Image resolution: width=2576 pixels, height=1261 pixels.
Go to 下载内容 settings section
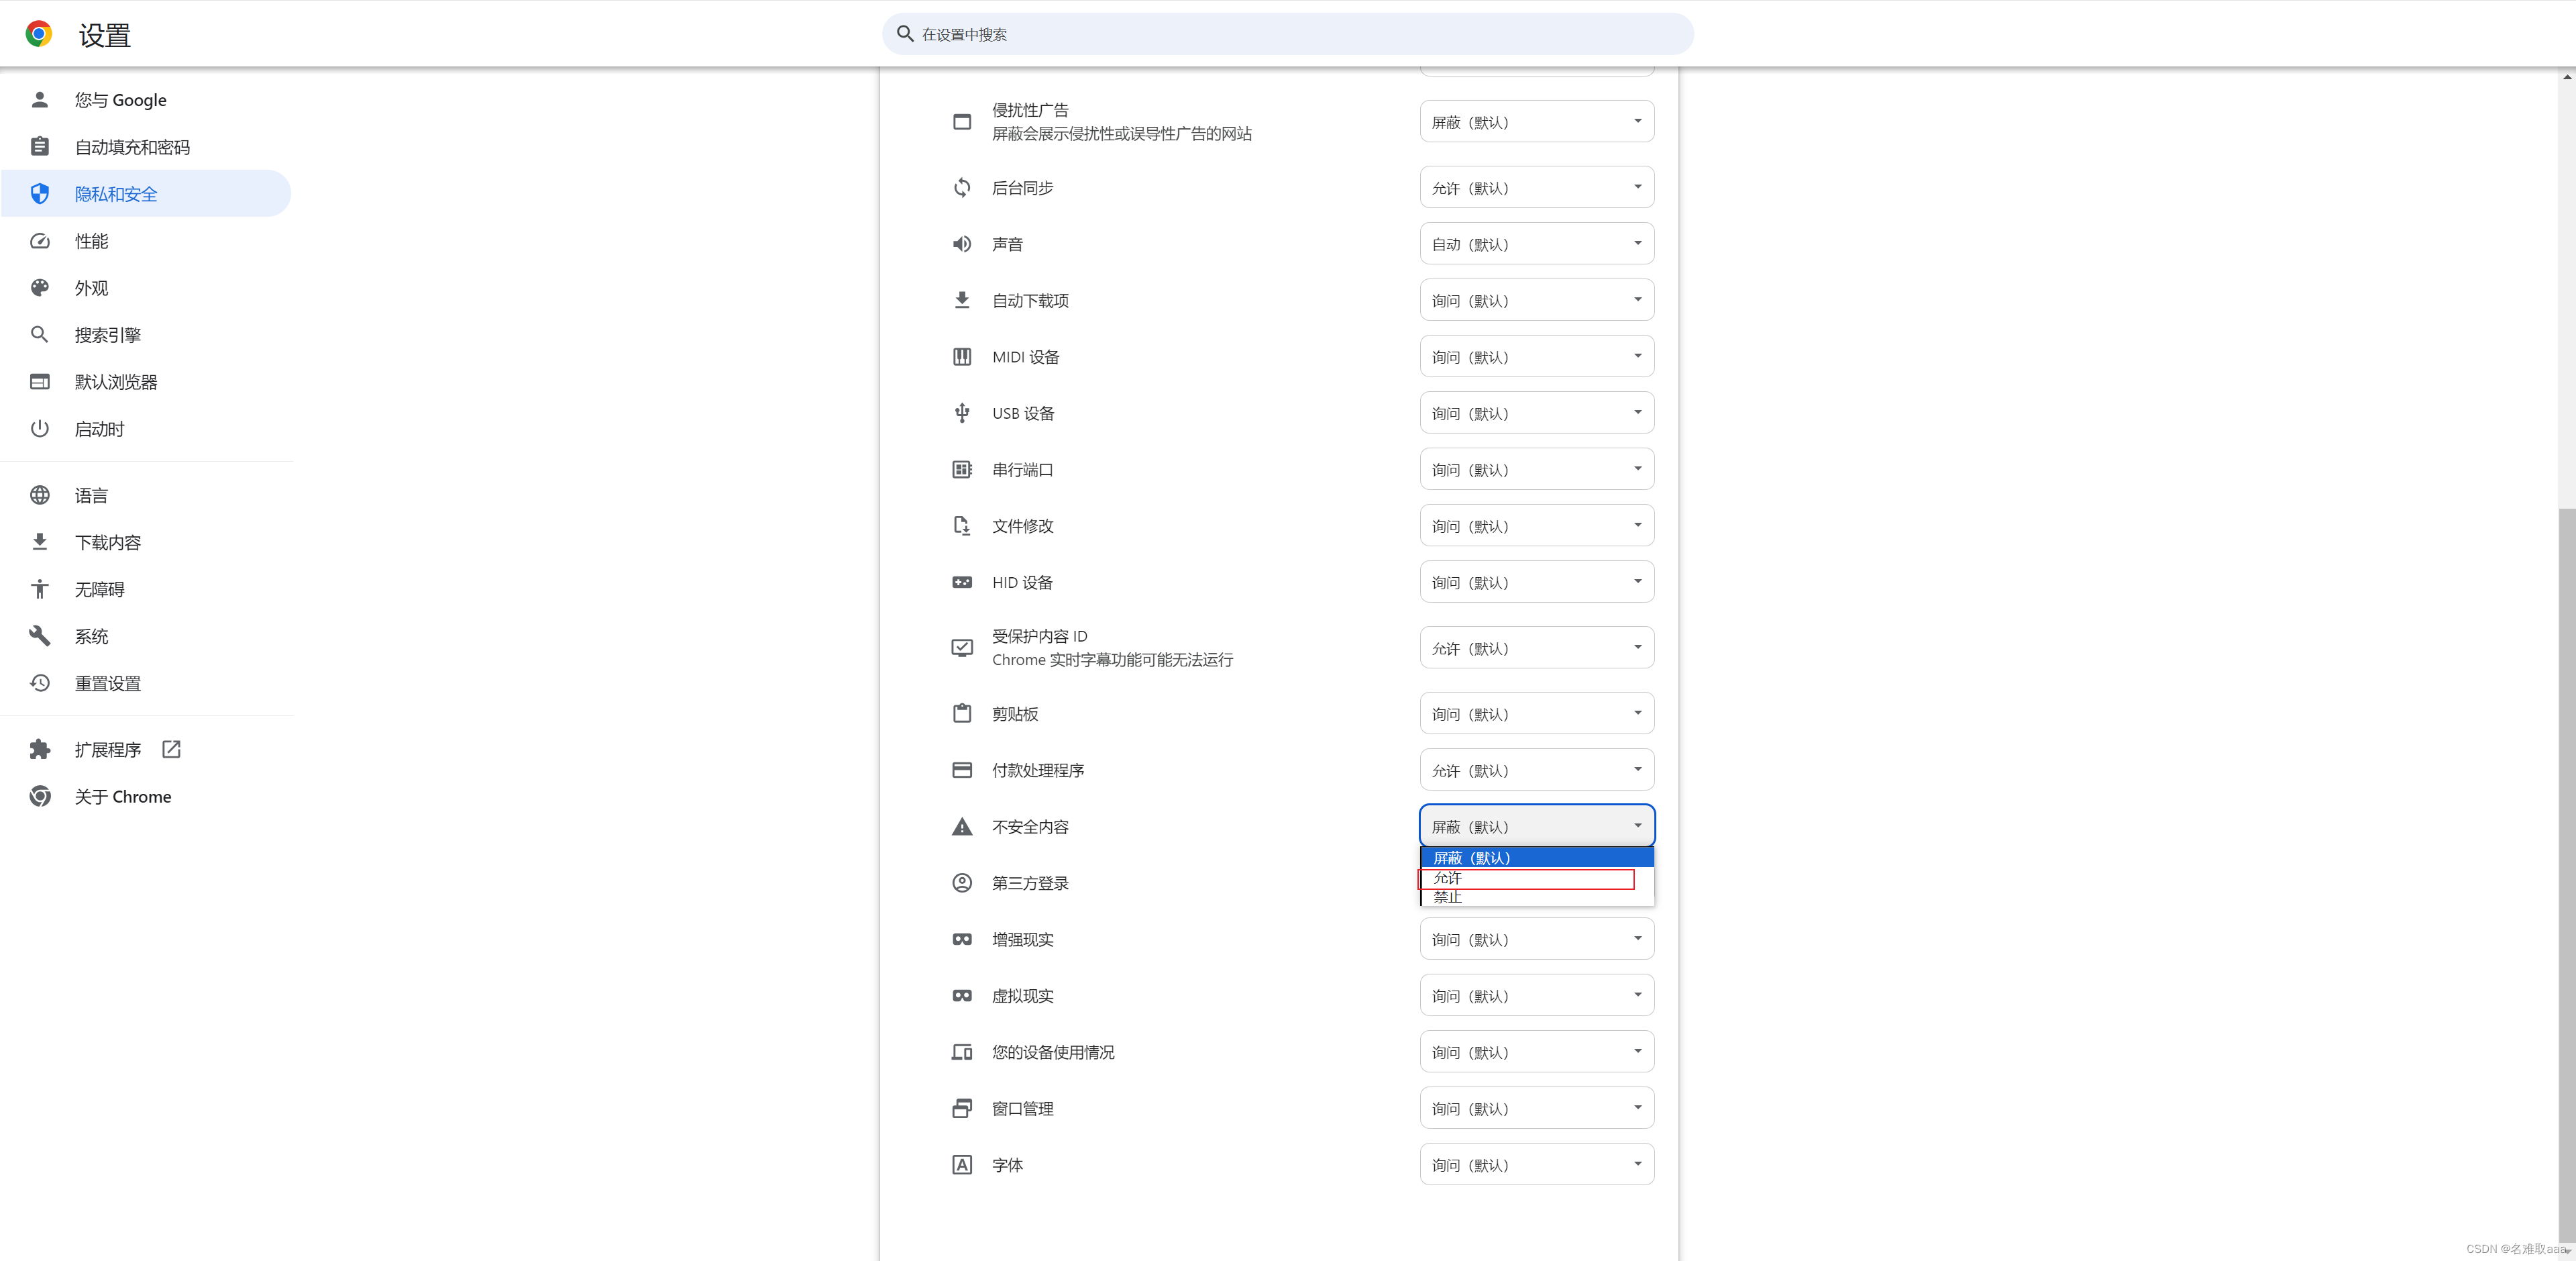(x=146, y=542)
